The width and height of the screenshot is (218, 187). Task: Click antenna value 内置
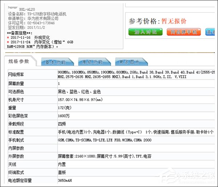pyautogui.click(x=62, y=165)
